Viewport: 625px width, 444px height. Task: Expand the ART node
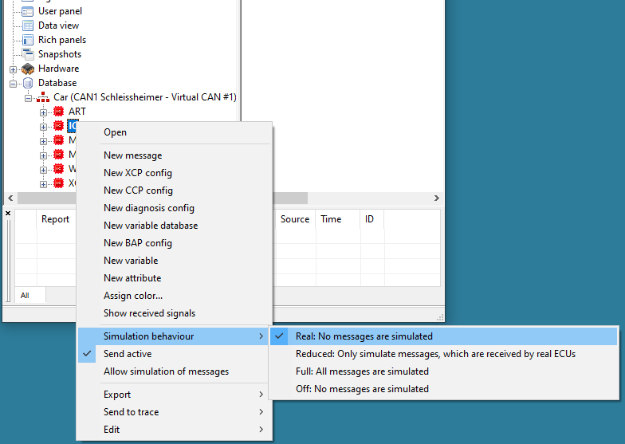44,112
